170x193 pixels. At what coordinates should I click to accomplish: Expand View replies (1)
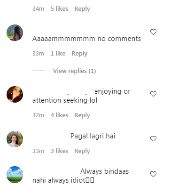(x=74, y=71)
